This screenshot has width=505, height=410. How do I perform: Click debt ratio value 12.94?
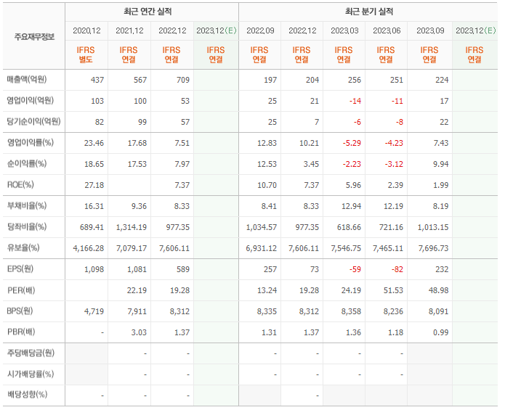tap(352, 206)
